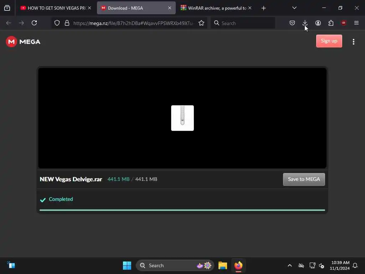This screenshot has width=365, height=274.
Task: Open the notifications bell
Action: click(x=355, y=265)
